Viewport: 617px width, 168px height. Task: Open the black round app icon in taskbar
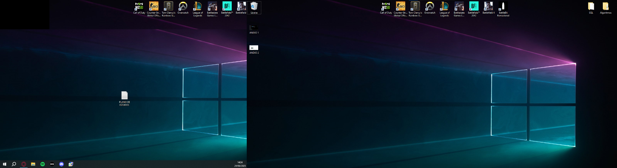point(52,164)
